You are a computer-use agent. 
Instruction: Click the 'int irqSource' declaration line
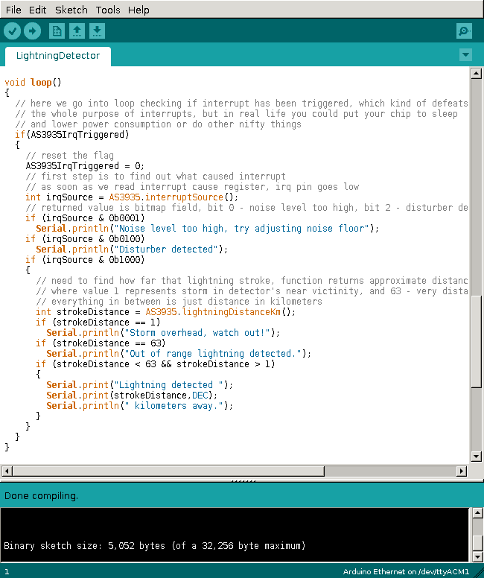coord(132,197)
